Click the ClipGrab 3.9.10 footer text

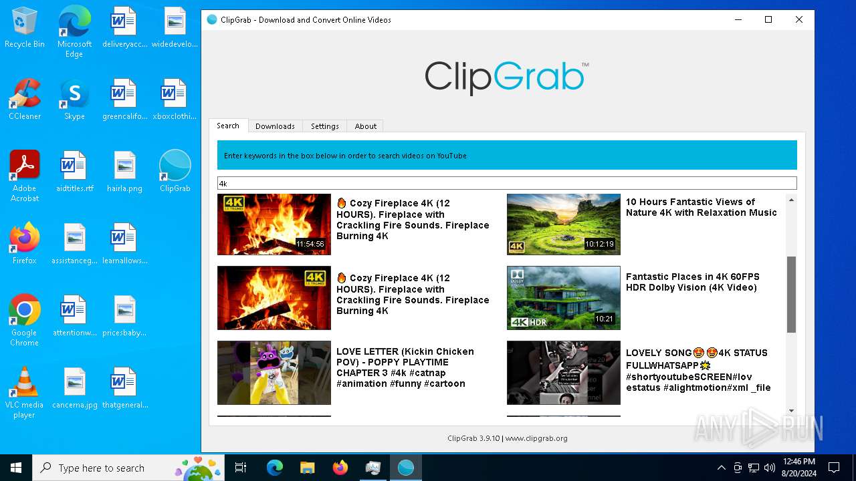coord(508,438)
